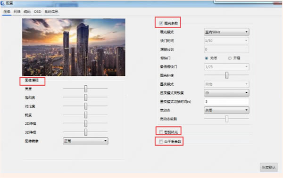This screenshot has width=283, height=178.
Task: Click the 昼夜模式切换时间 input field
Action: pyautogui.click(x=226, y=102)
